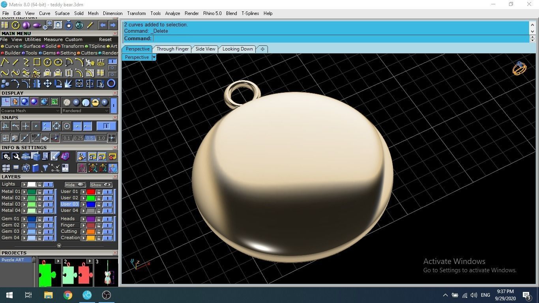Open the Coarse Mesh dropdown
The width and height of the screenshot is (539, 303).
point(30,110)
